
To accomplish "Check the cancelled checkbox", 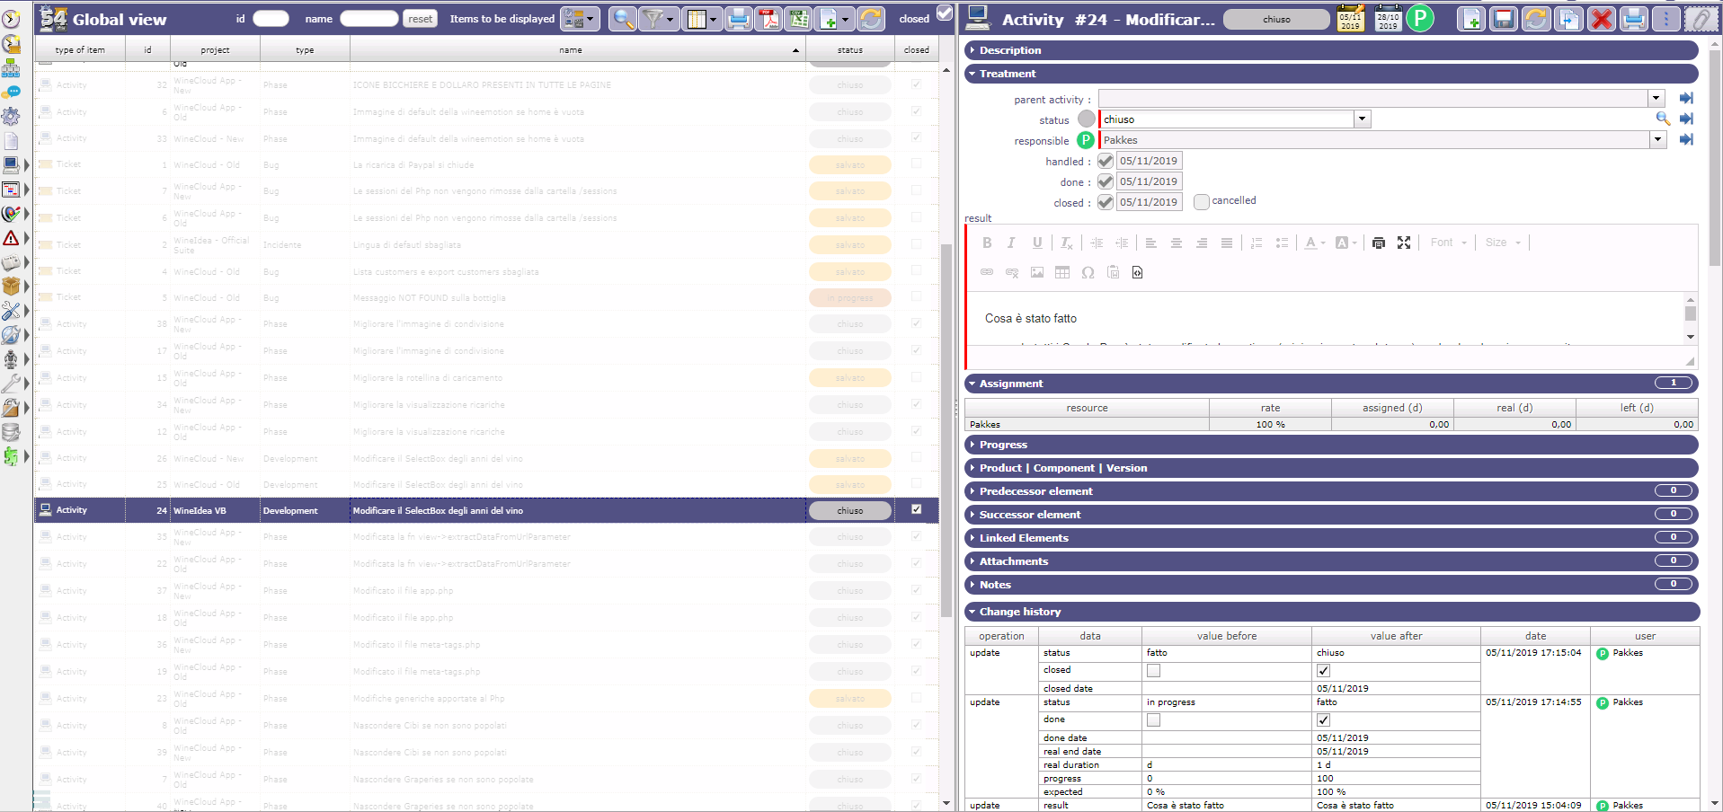I will (x=1201, y=202).
